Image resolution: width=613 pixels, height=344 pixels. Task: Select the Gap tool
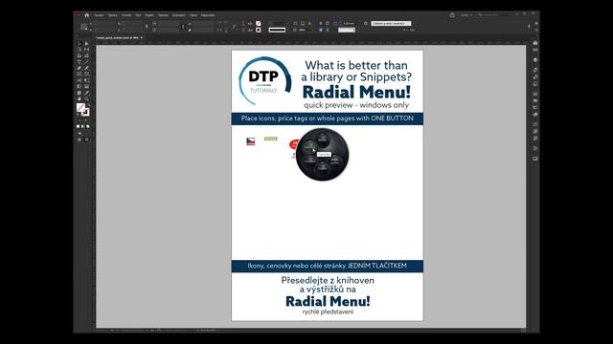(x=87, y=50)
